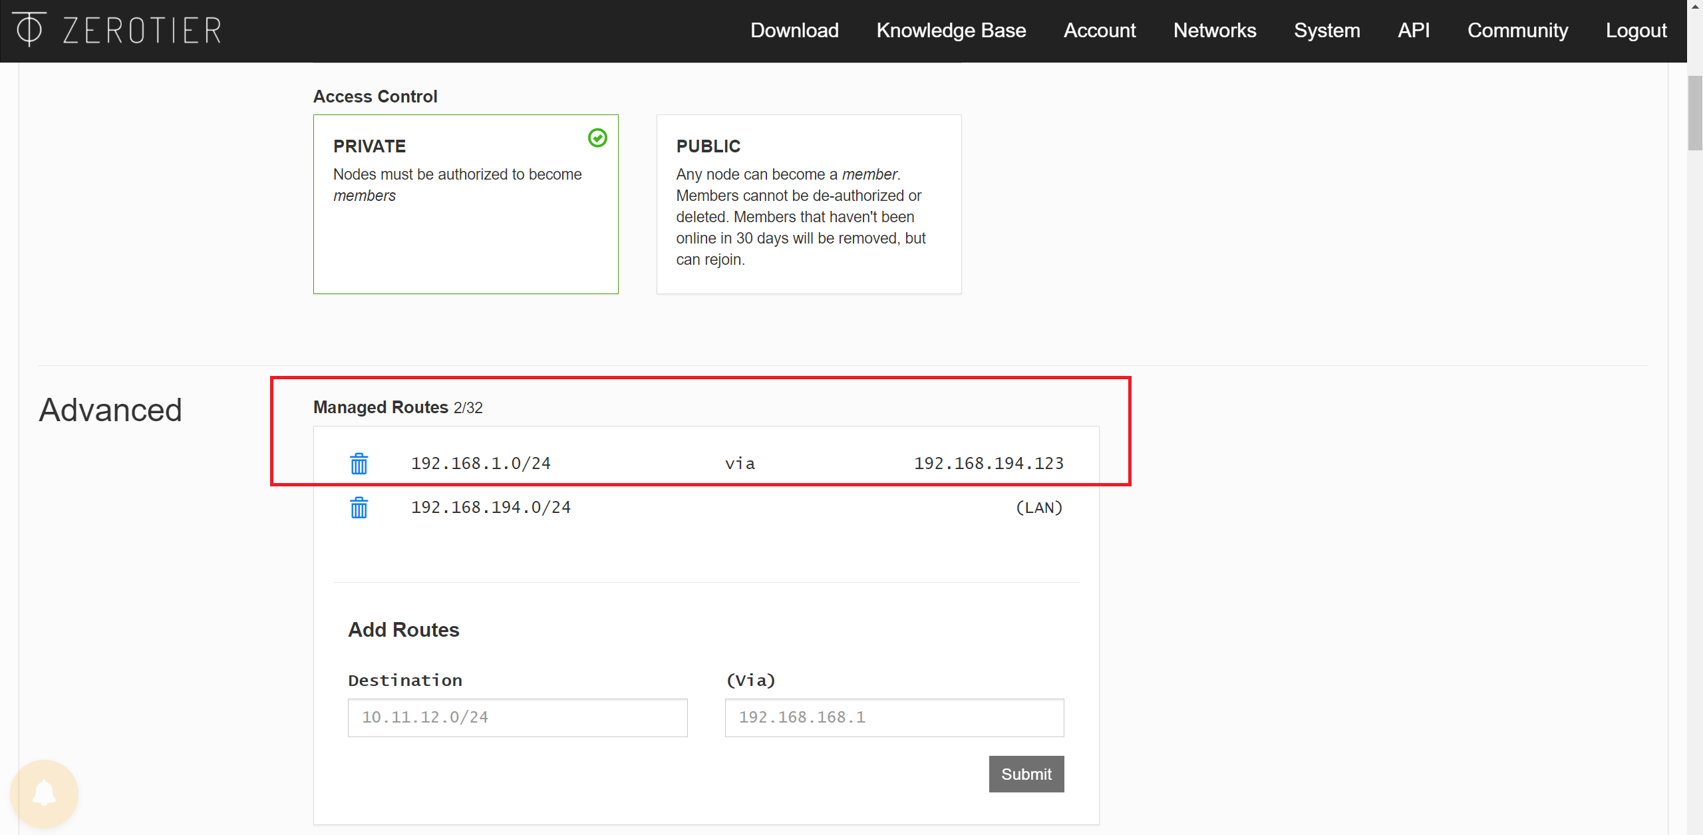The height and width of the screenshot is (835, 1703).
Task: Open the Networks menu
Action: coord(1213,31)
